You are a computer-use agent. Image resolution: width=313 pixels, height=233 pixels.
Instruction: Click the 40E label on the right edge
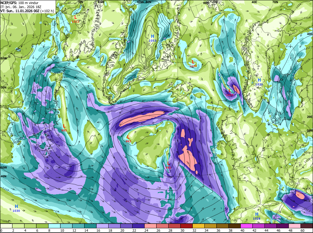tap(310, 34)
